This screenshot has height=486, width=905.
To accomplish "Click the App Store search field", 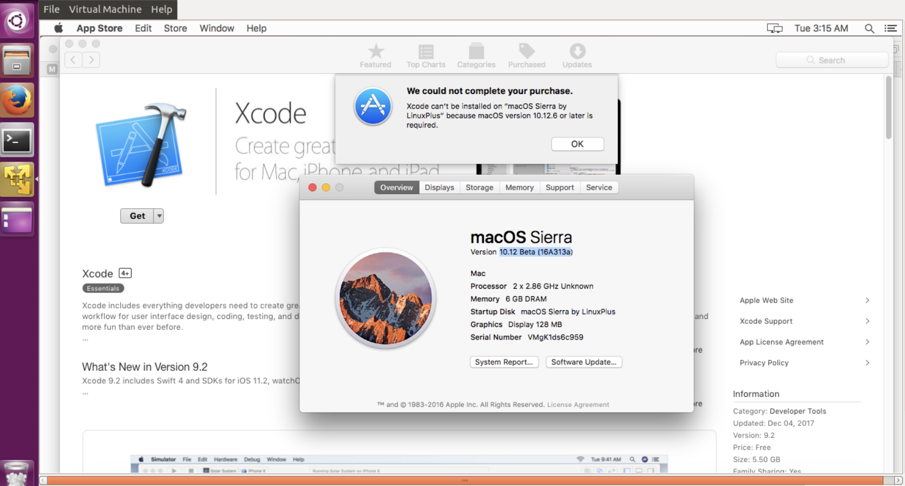I will [832, 60].
